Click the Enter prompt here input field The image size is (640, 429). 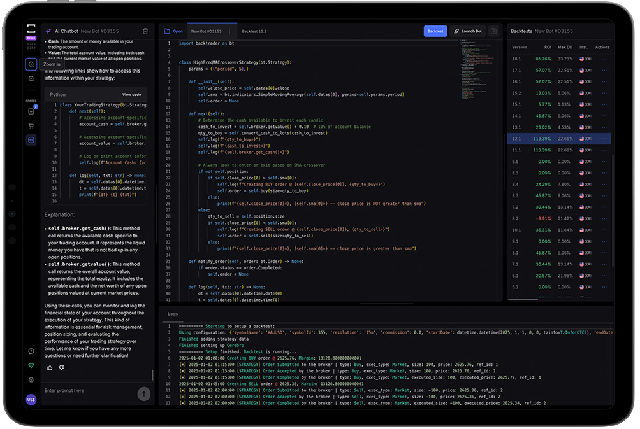[x=89, y=391]
